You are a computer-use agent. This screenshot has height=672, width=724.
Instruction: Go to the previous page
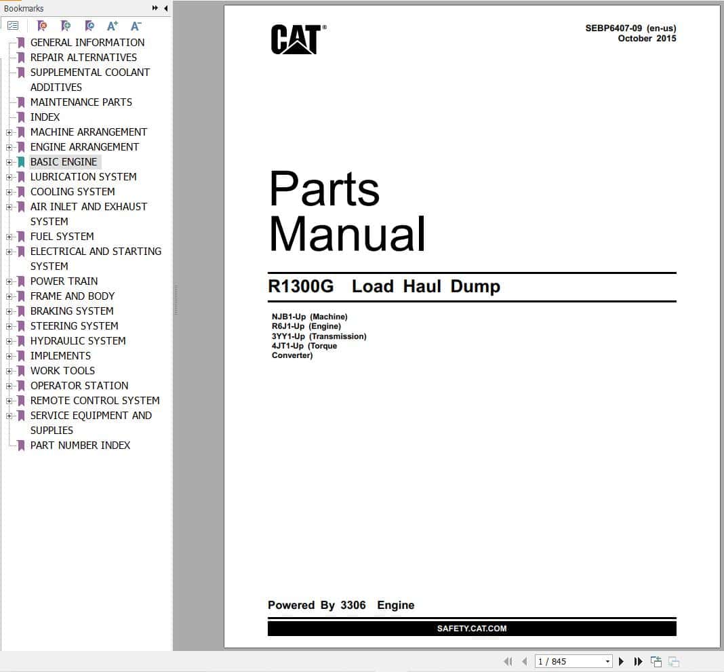(525, 661)
